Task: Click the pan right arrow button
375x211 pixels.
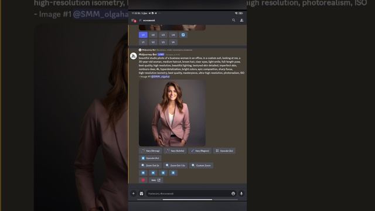Action: click(153, 173)
